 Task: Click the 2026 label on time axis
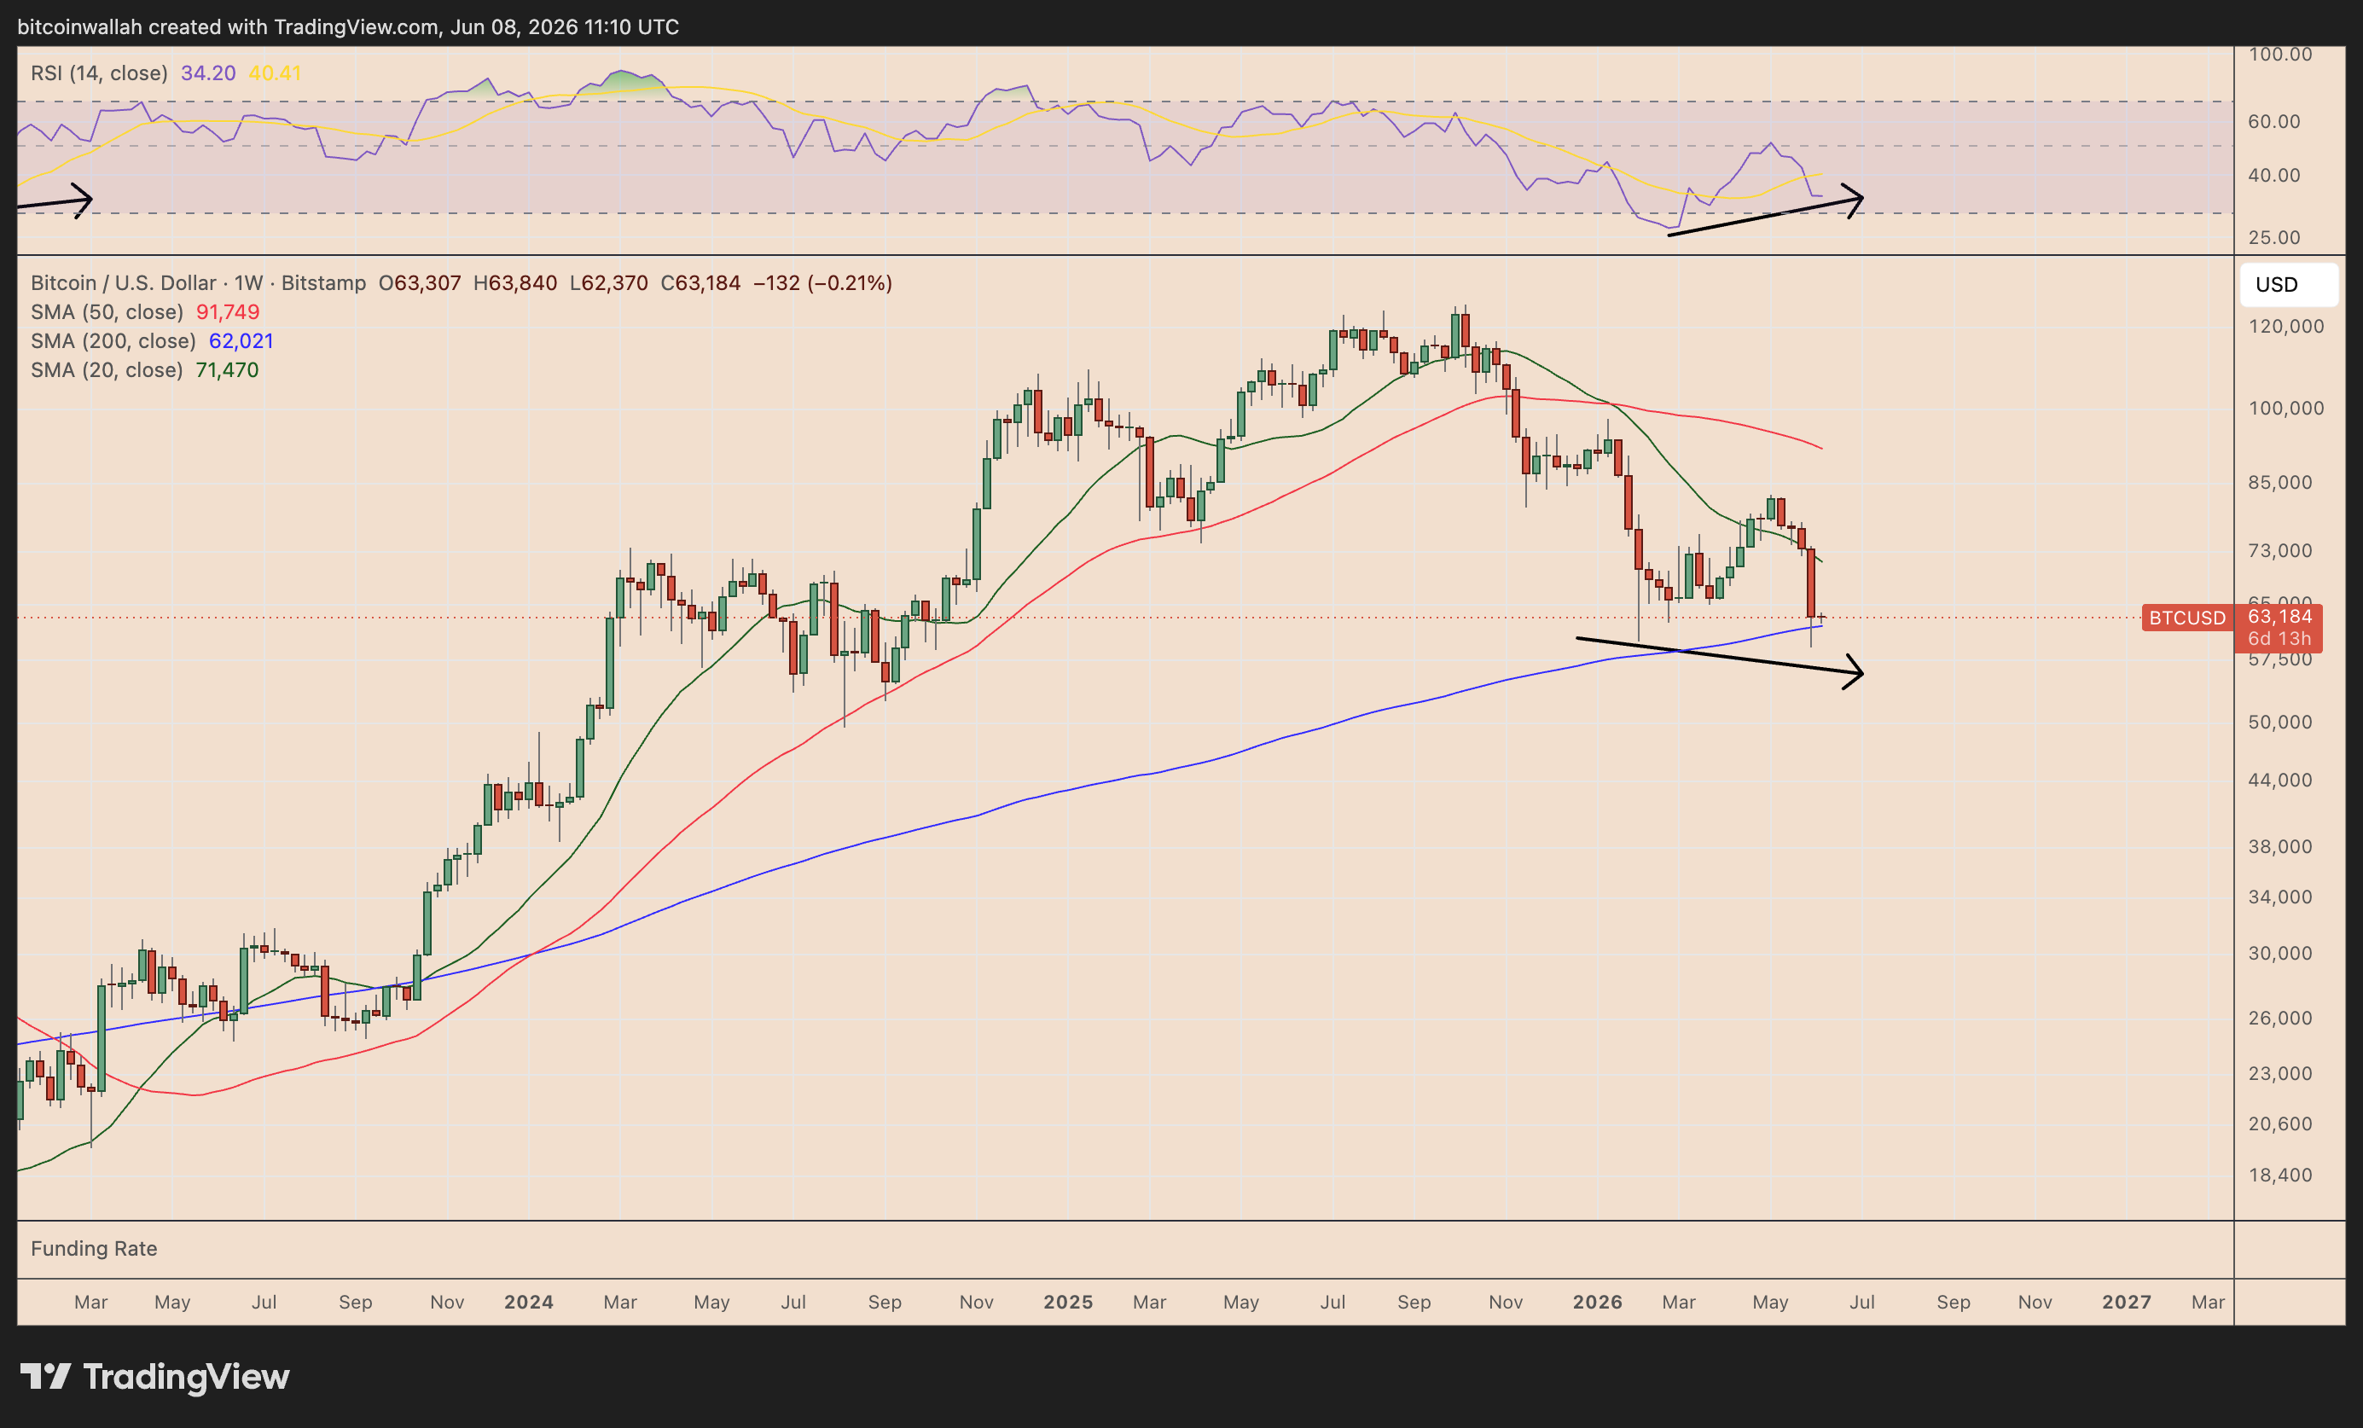coord(1598,1303)
